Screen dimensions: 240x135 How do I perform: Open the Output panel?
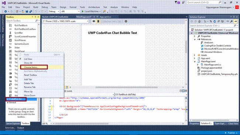point(21,128)
